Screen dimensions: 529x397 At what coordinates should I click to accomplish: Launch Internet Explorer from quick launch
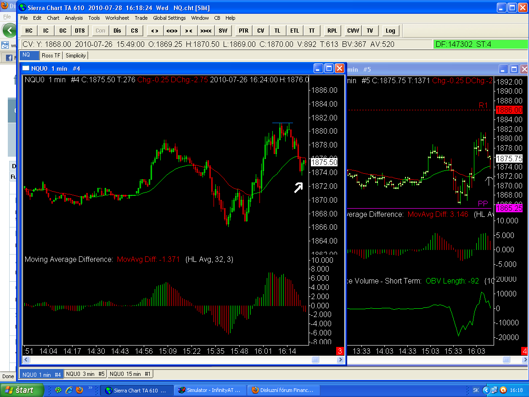(69, 390)
